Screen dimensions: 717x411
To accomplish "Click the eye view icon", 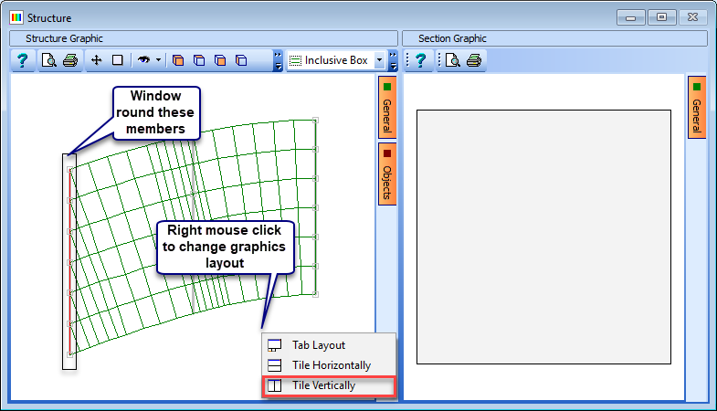I will pos(144,60).
